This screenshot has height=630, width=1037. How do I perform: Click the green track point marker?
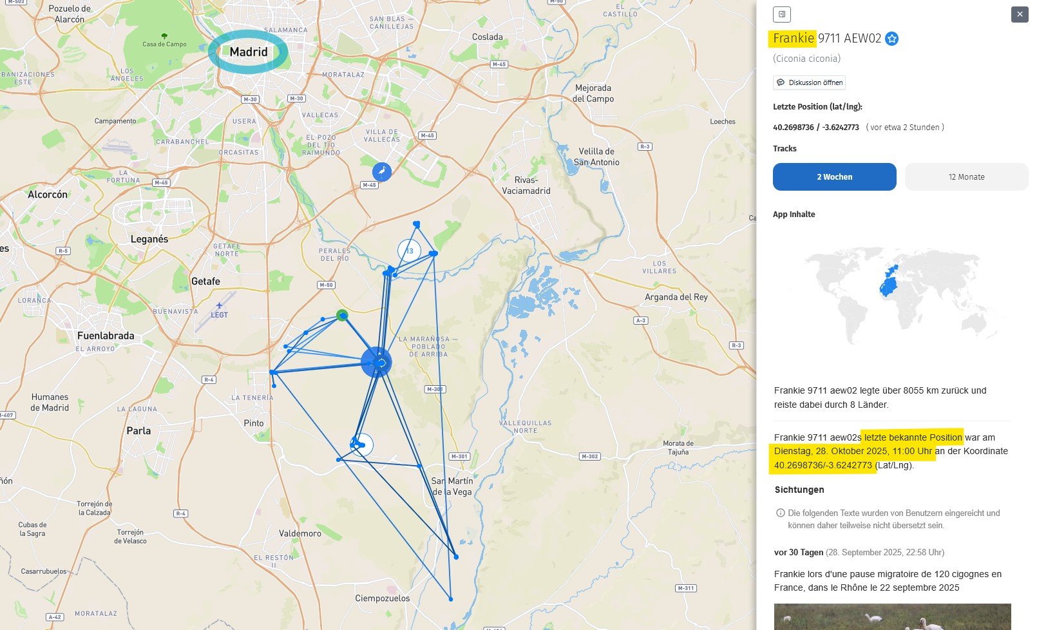tap(342, 315)
